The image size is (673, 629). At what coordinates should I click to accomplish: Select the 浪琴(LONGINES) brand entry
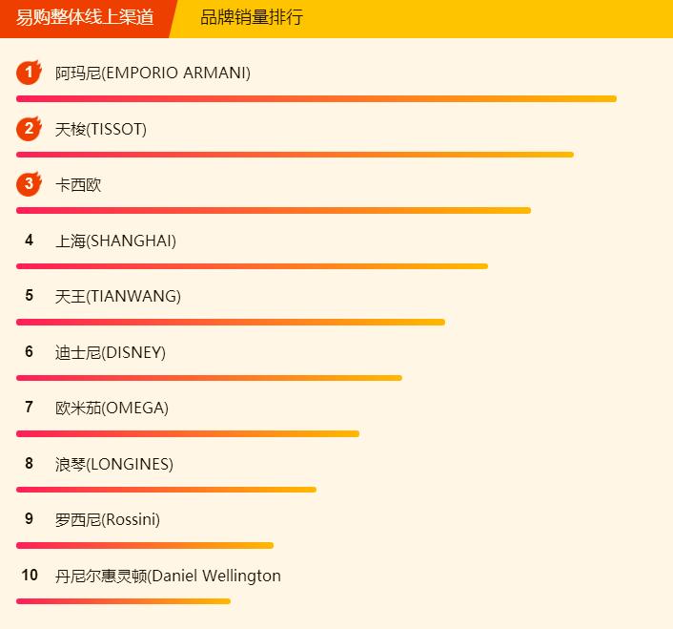(114, 465)
